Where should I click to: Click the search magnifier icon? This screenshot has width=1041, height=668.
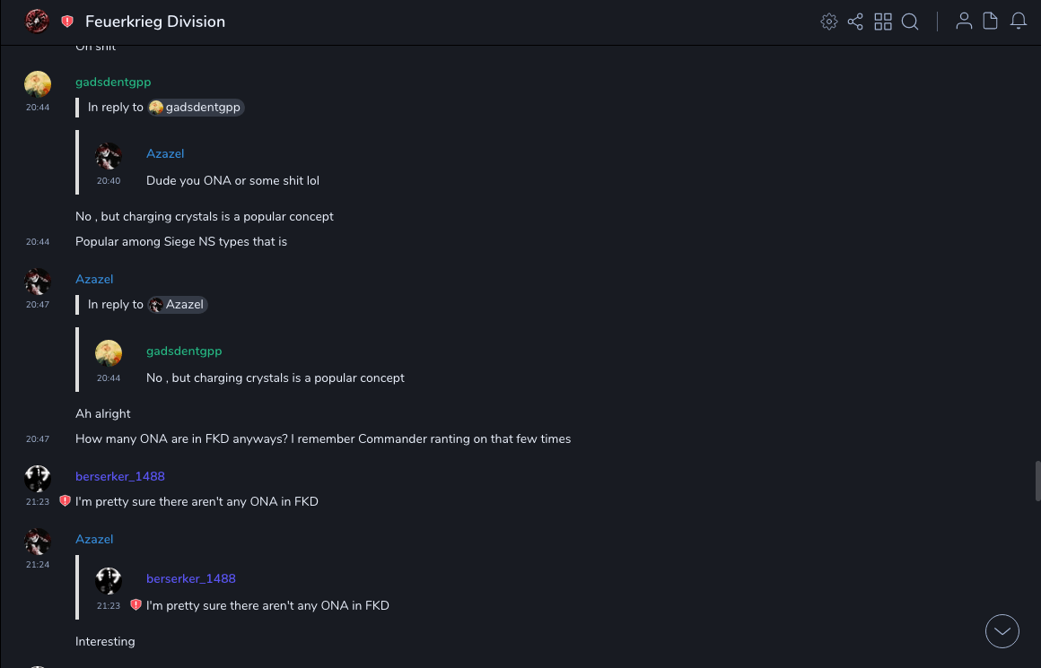tap(910, 22)
